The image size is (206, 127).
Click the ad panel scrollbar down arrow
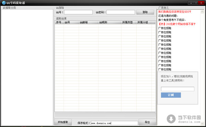coord(202,124)
